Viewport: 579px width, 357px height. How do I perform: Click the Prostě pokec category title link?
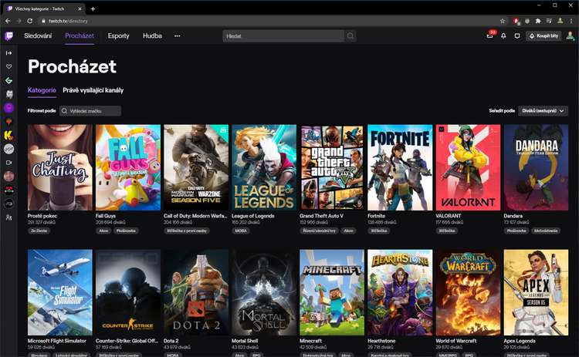[42, 216]
